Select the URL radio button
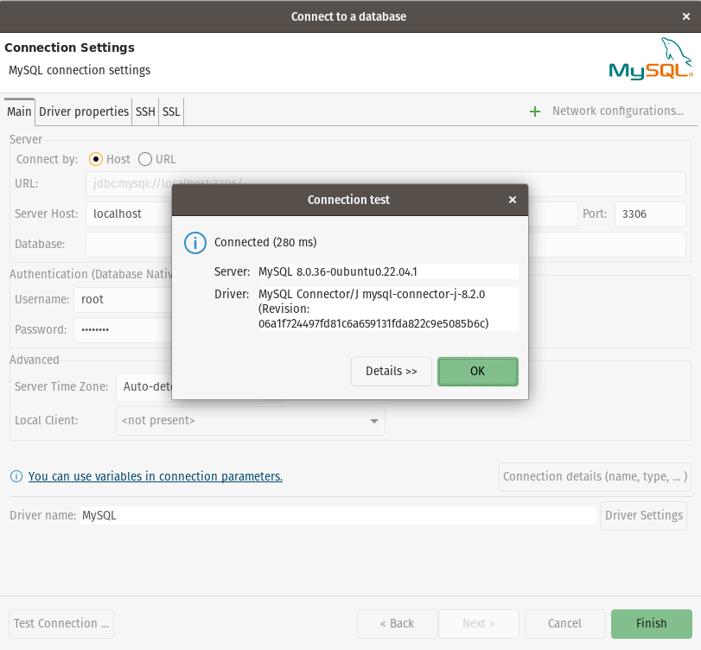701x650 pixels. pyautogui.click(x=145, y=159)
